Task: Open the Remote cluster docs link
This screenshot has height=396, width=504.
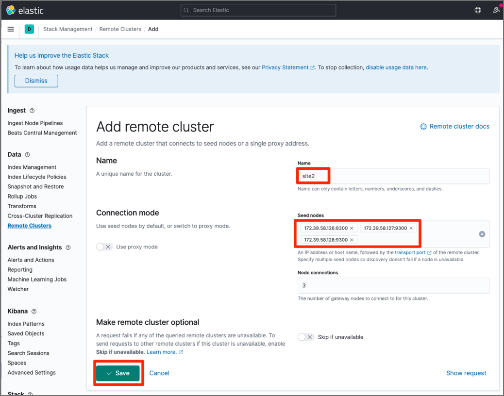Action: click(x=459, y=127)
